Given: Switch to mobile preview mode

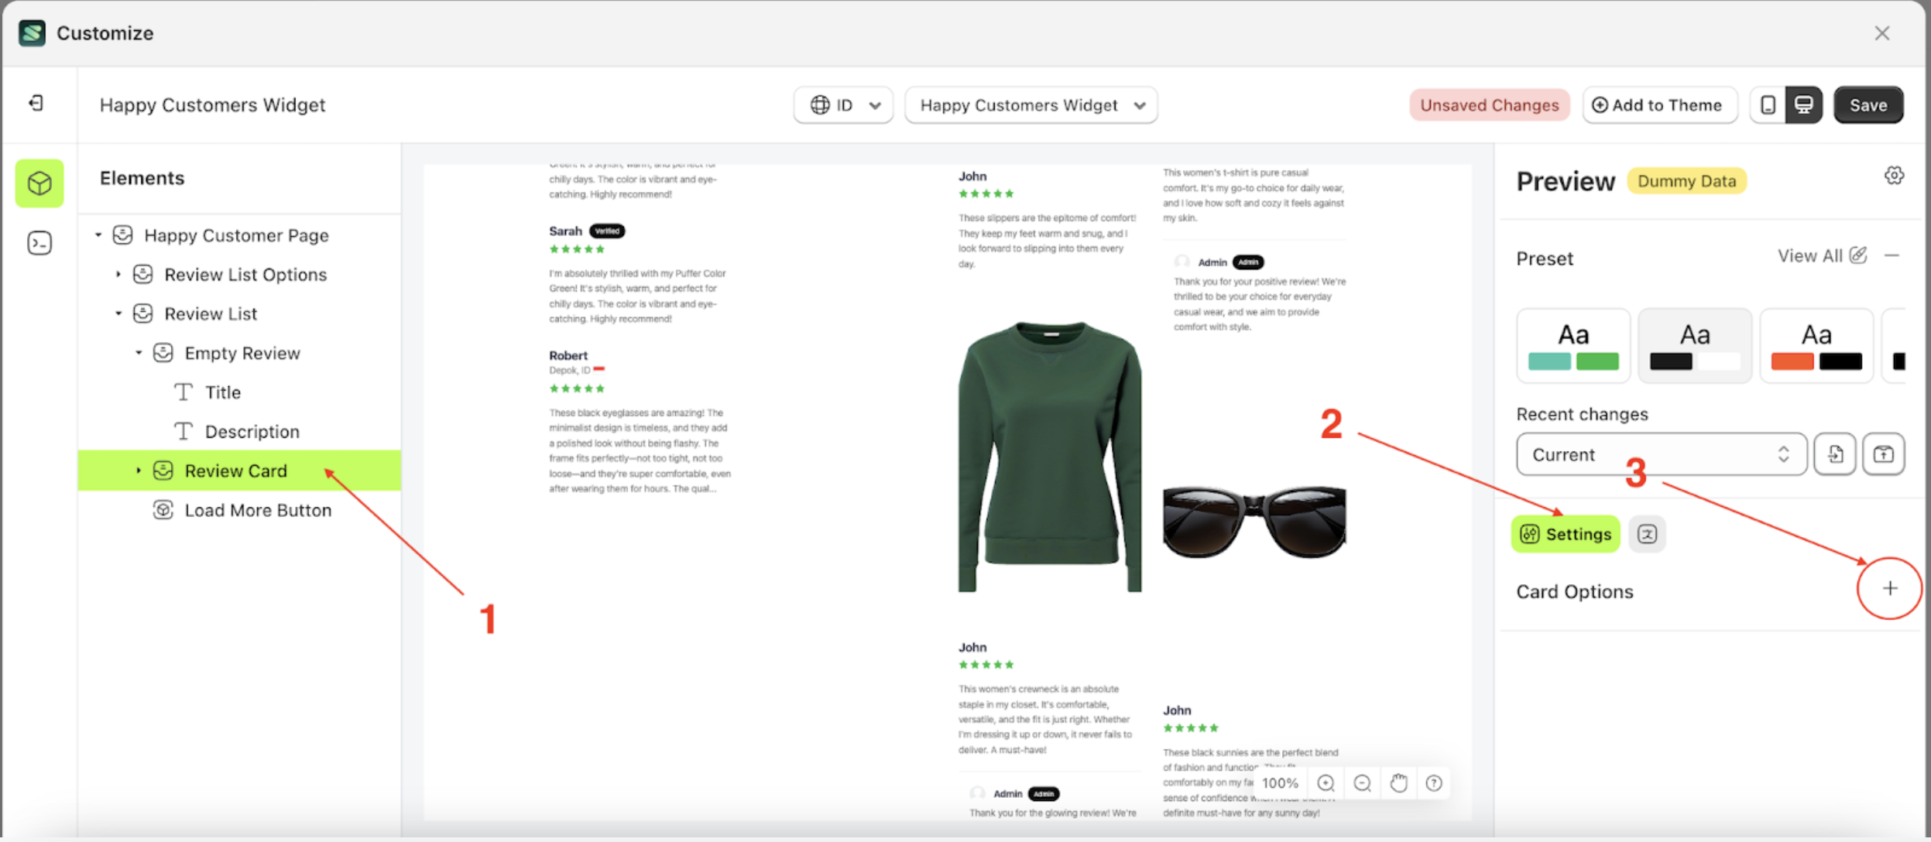Looking at the screenshot, I should 1768,105.
